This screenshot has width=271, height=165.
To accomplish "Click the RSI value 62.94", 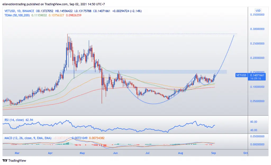I will (29, 120).
